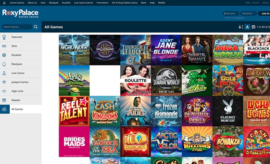Viewport: 270px width, 164px height.
Task: Select Featured category in sidebar
Action: coord(21,37)
